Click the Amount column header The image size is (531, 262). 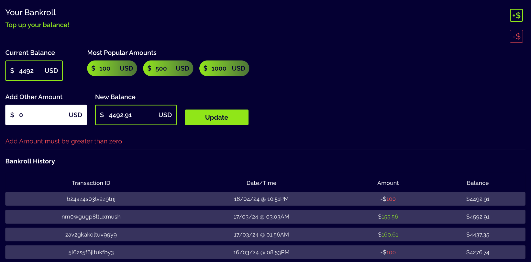(388, 183)
